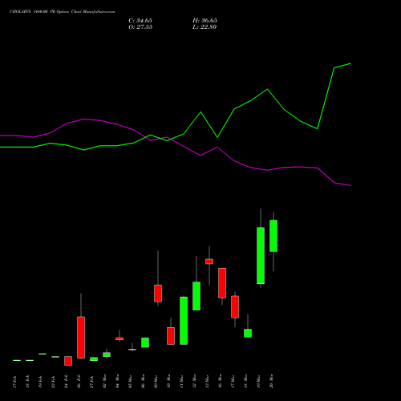Click the tall red candle for 26 Feb
The height and width of the screenshot is (401, 401).
coord(81,338)
